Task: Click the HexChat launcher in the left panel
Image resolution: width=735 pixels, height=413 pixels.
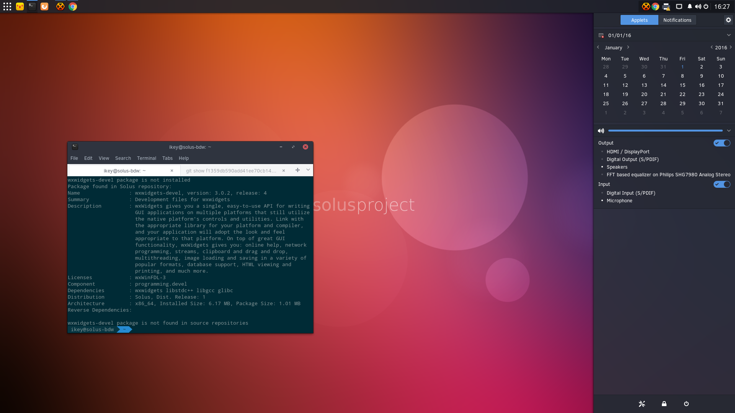Action: point(60,7)
